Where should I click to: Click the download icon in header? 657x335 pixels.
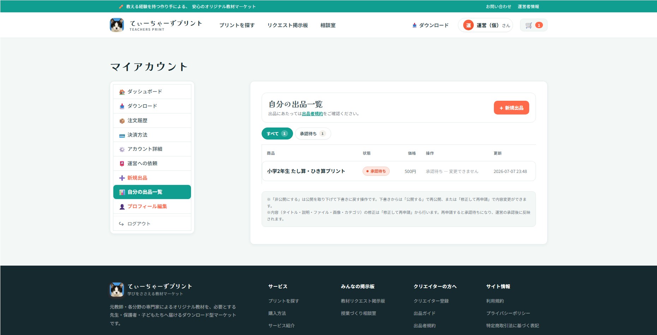(x=414, y=25)
